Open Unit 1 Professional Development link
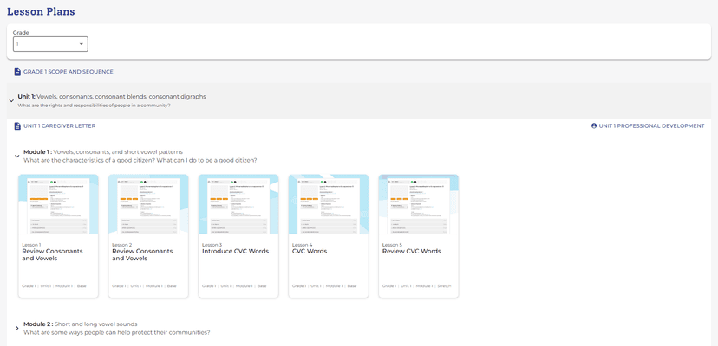This screenshot has width=718, height=346. [x=651, y=126]
